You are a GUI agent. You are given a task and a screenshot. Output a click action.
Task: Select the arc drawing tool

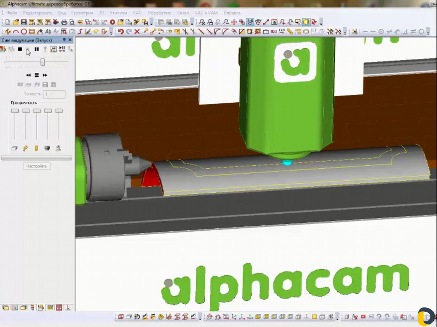[16, 32]
